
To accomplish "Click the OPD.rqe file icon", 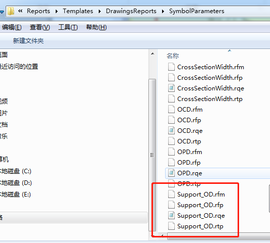I will (171, 173).
